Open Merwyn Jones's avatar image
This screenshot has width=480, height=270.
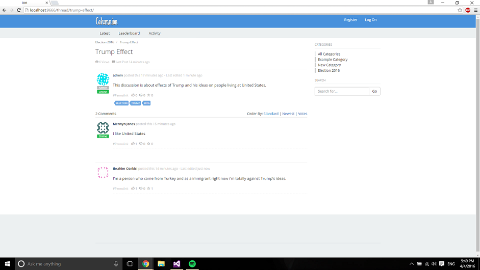103,128
